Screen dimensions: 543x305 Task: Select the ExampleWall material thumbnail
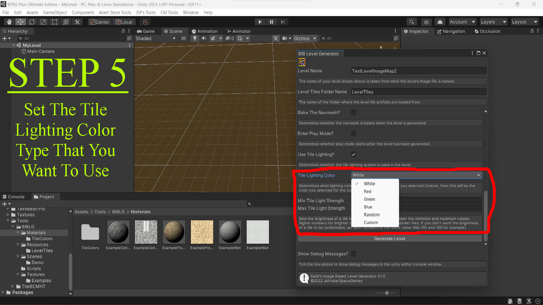230,232
